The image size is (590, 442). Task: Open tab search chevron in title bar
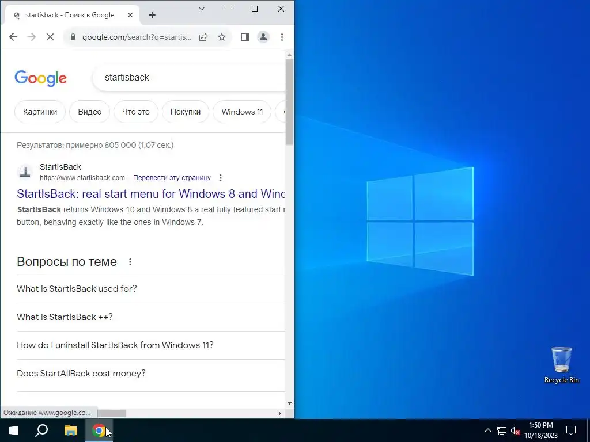[x=202, y=9]
